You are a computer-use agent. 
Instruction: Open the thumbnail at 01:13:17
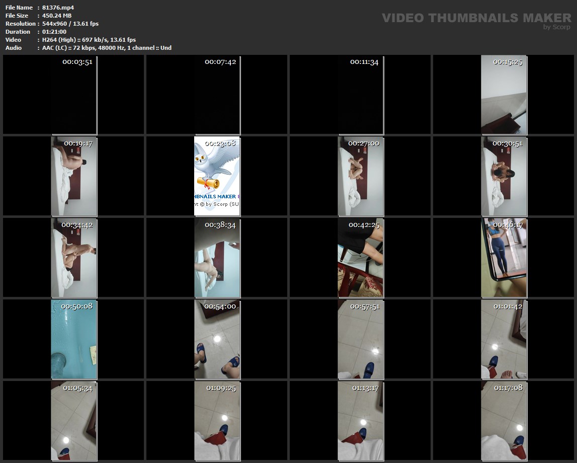pyautogui.click(x=361, y=421)
